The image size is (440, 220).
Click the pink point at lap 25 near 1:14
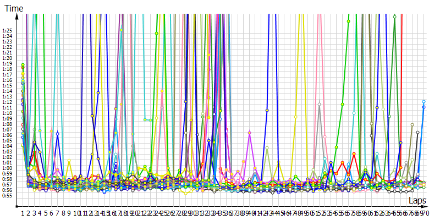tap(162, 91)
